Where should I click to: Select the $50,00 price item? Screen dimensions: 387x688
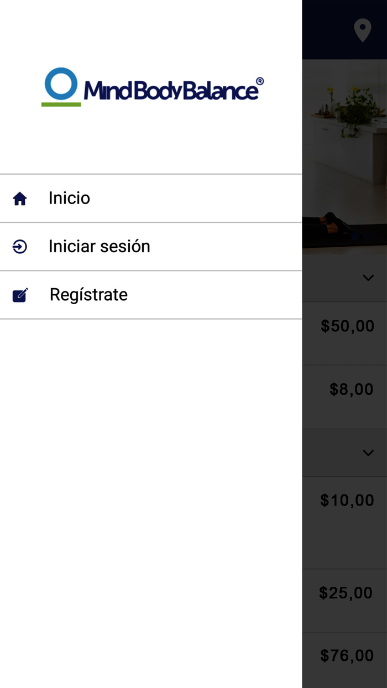point(347,326)
